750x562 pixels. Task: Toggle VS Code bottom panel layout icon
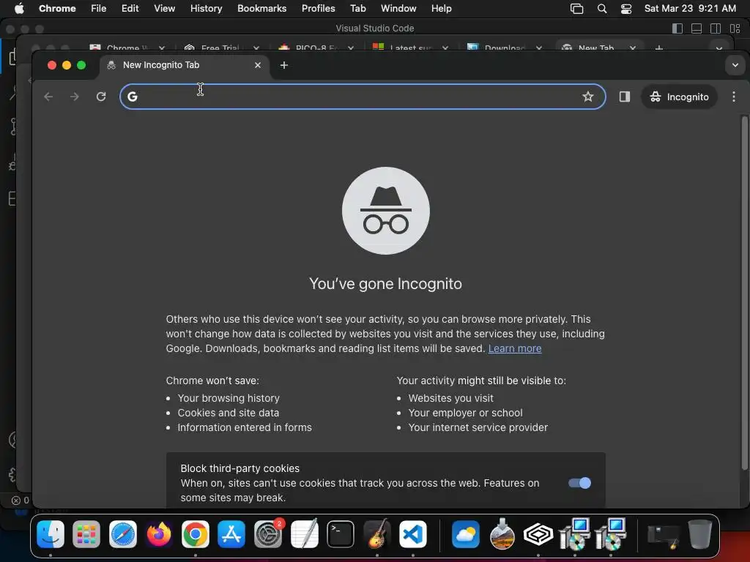[x=697, y=29]
